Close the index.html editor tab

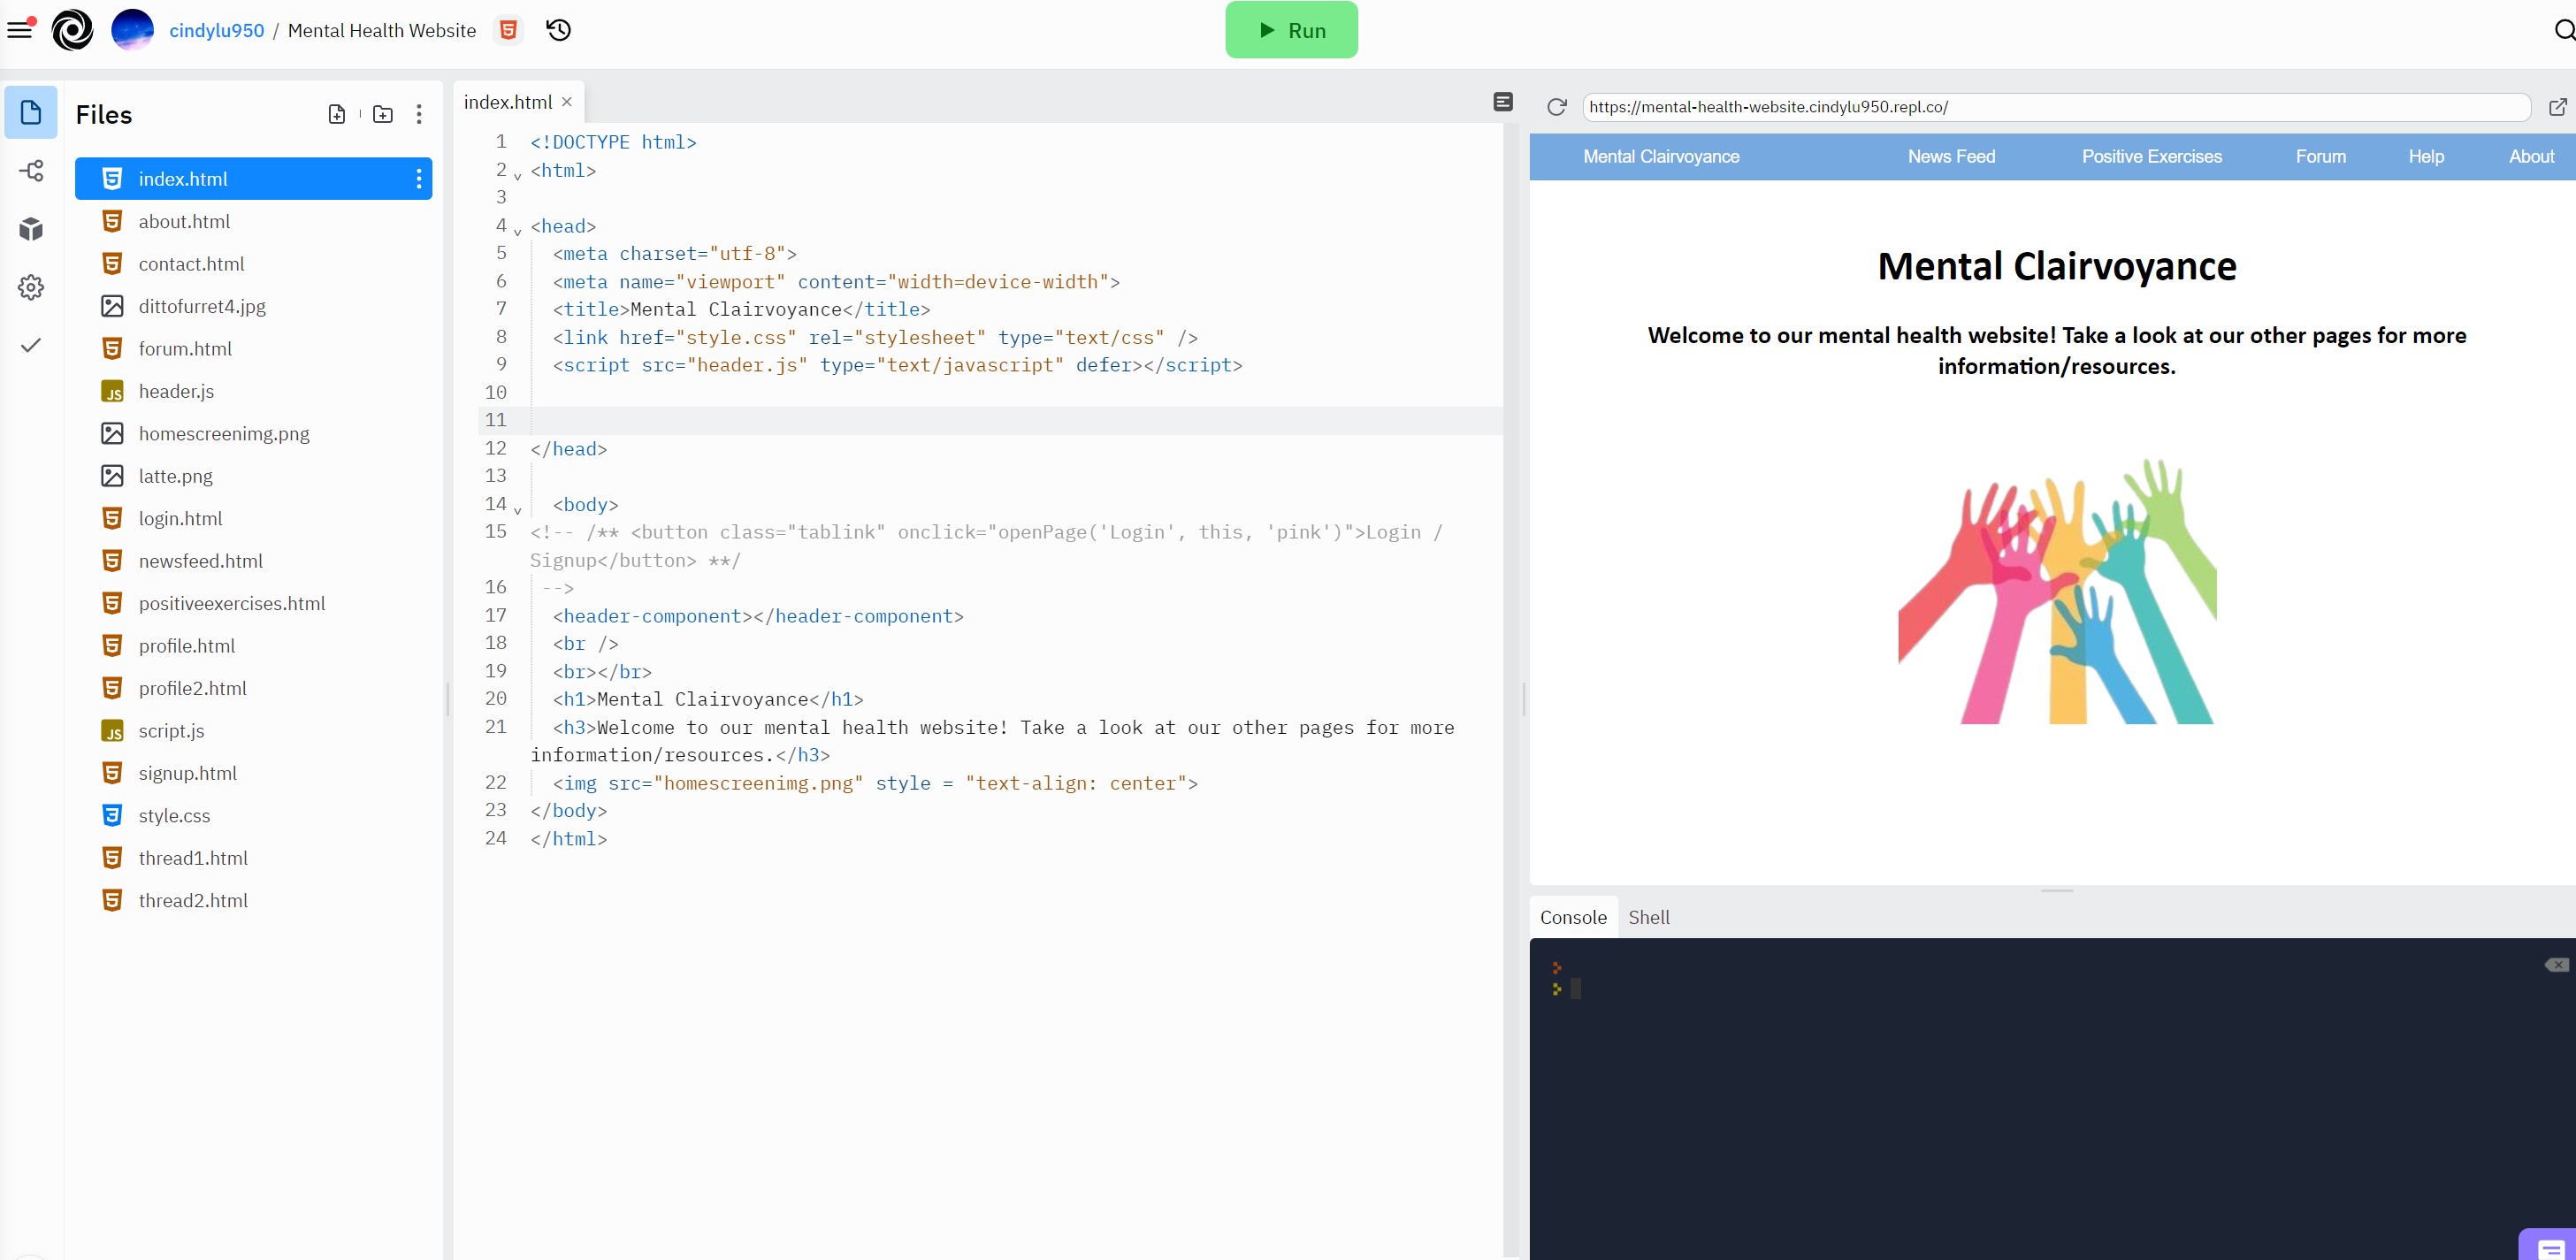[x=567, y=102]
